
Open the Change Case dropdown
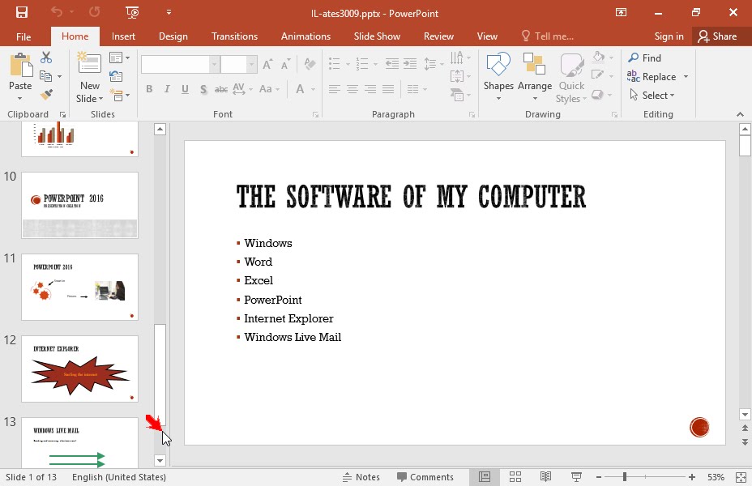(x=269, y=88)
